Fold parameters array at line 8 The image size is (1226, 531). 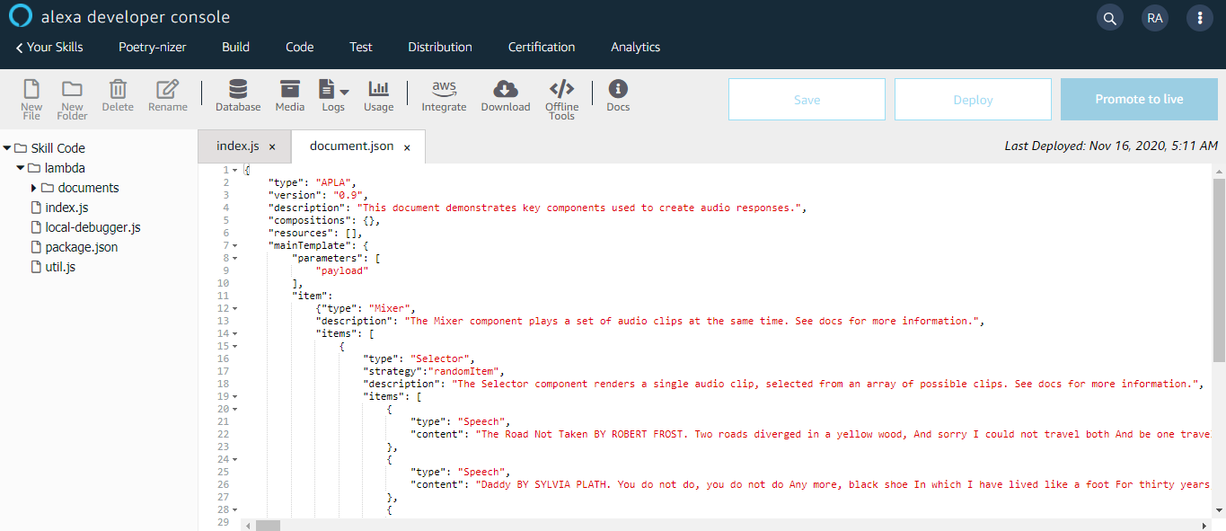(x=235, y=258)
